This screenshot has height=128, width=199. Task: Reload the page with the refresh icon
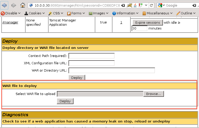[152, 5]
